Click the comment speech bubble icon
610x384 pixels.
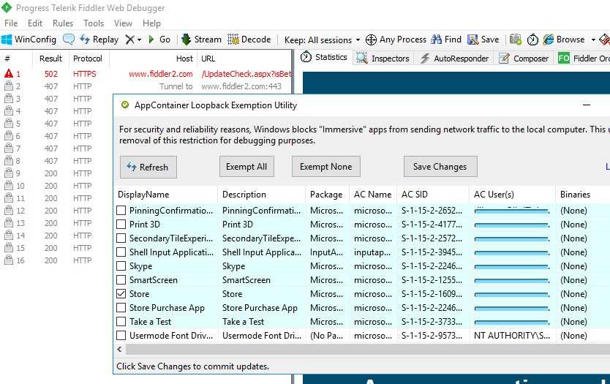coord(69,39)
